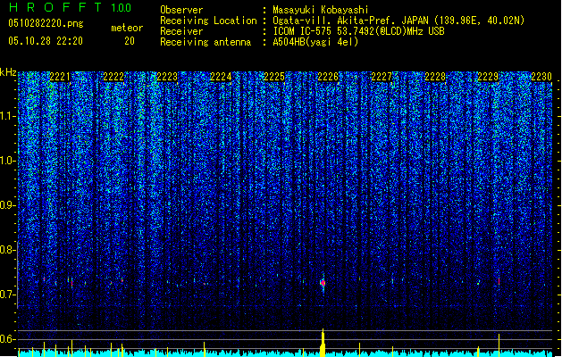Click the word "meteor" above the count
This screenshot has height=357, width=562.
tap(127, 28)
